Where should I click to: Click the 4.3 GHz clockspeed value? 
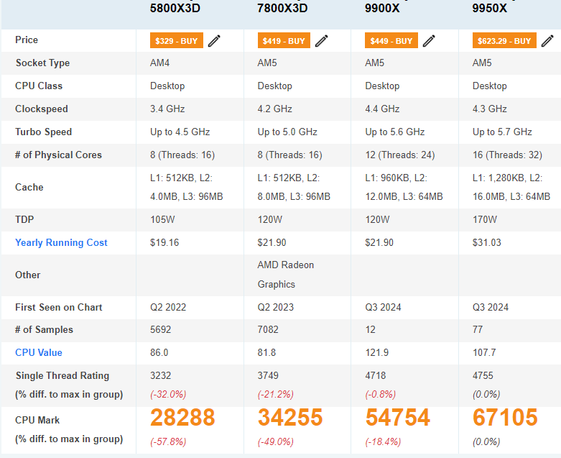[x=489, y=109]
